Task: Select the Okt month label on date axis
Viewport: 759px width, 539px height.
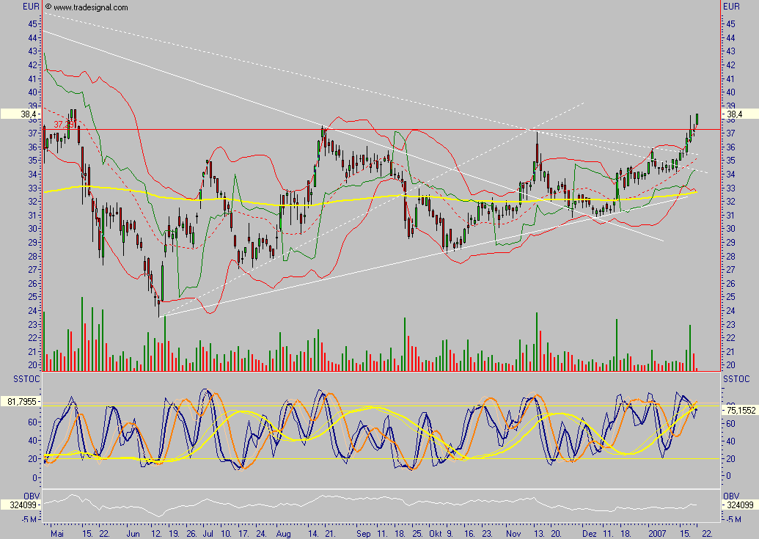Action: click(x=435, y=534)
